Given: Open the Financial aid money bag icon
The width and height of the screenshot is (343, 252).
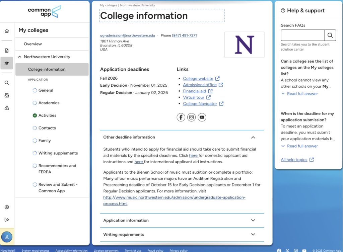Looking at the screenshot, I should pos(7,108).
